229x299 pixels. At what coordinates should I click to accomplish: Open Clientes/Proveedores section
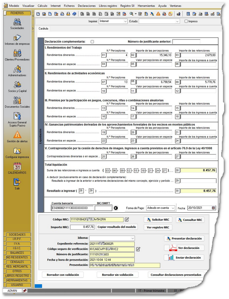pos(17,55)
